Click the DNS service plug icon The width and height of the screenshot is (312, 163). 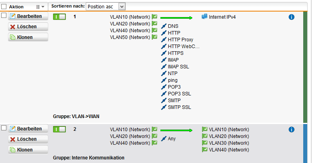[x=164, y=26]
